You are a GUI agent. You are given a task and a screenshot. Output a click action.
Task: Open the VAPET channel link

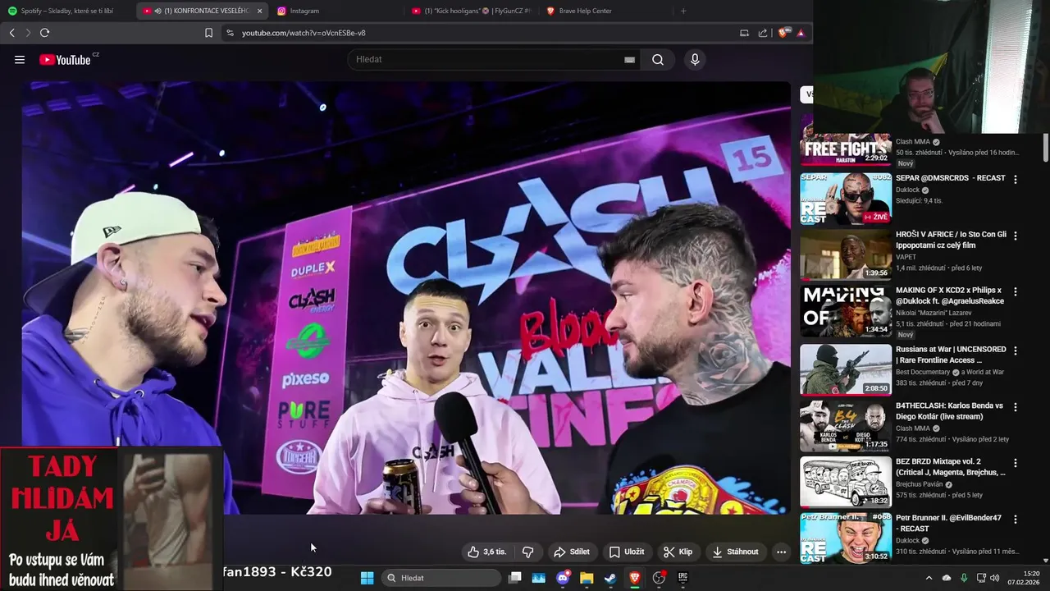(x=906, y=257)
